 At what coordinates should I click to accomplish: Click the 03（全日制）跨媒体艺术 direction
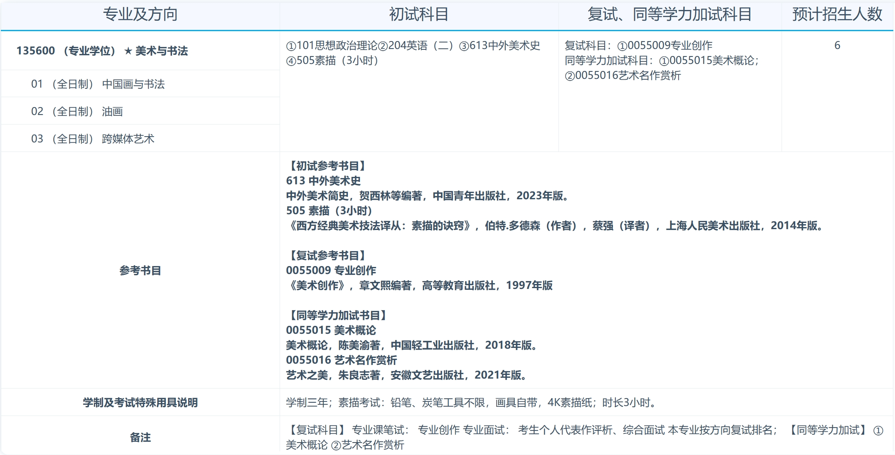tap(92, 138)
